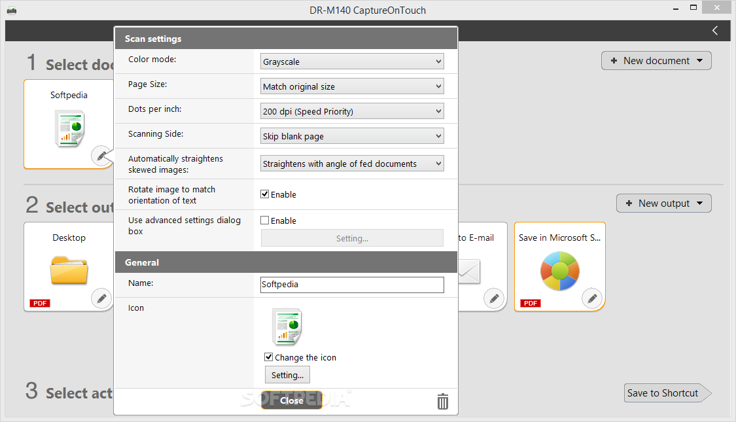Minimize the CaptureOnTouch window
This screenshot has height=422, width=736.
pos(676,9)
